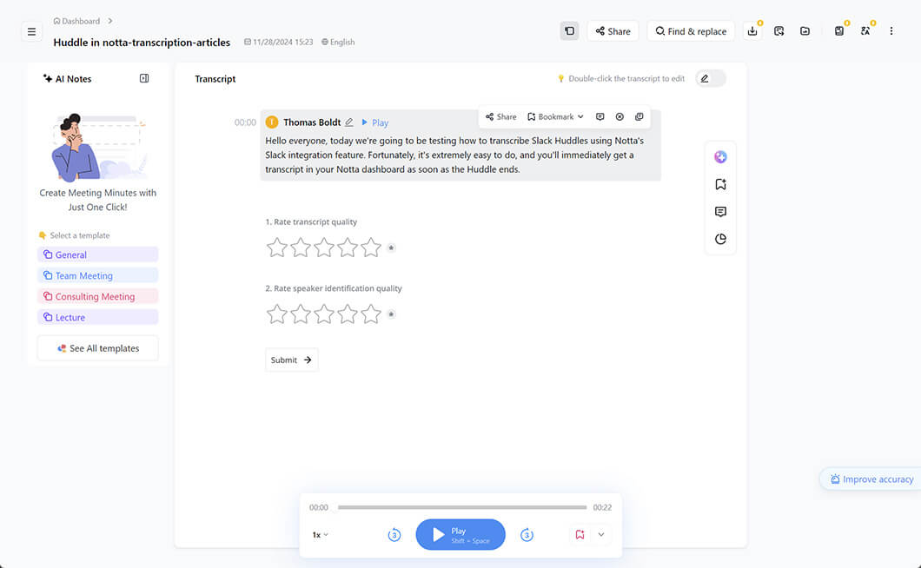The width and height of the screenshot is (921, 568).
Task: Select the Lecture template
Action: point(97,317)
